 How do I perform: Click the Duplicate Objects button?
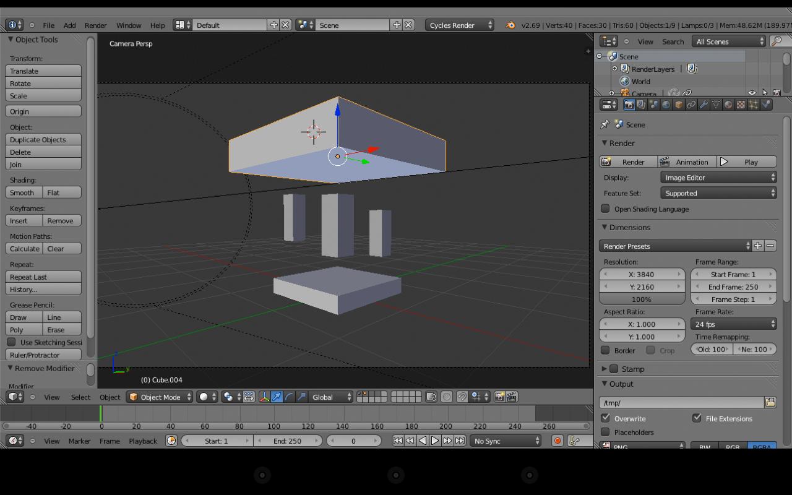[x=43, y=140]
